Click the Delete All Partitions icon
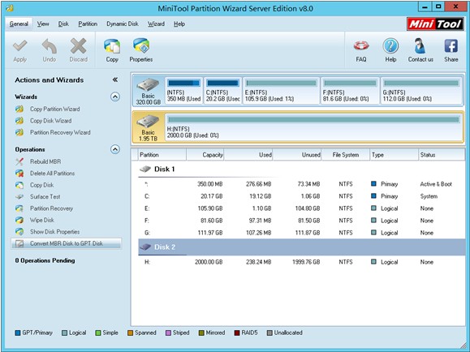 [19, 173]
